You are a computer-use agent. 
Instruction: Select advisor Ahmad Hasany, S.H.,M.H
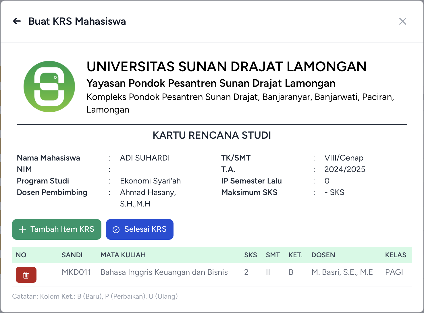(x=148, y=198)
